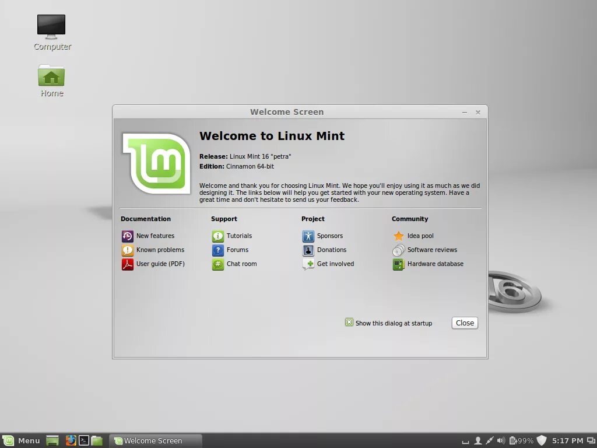Image resolution: width=597 pixels, height=448 pixels.
Task: Minimize the Welcome Screen window
Action: point(465,113)
